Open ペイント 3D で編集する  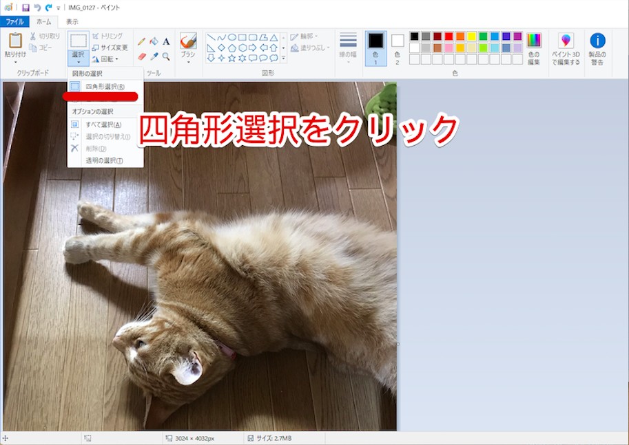[x=566, y=49]
